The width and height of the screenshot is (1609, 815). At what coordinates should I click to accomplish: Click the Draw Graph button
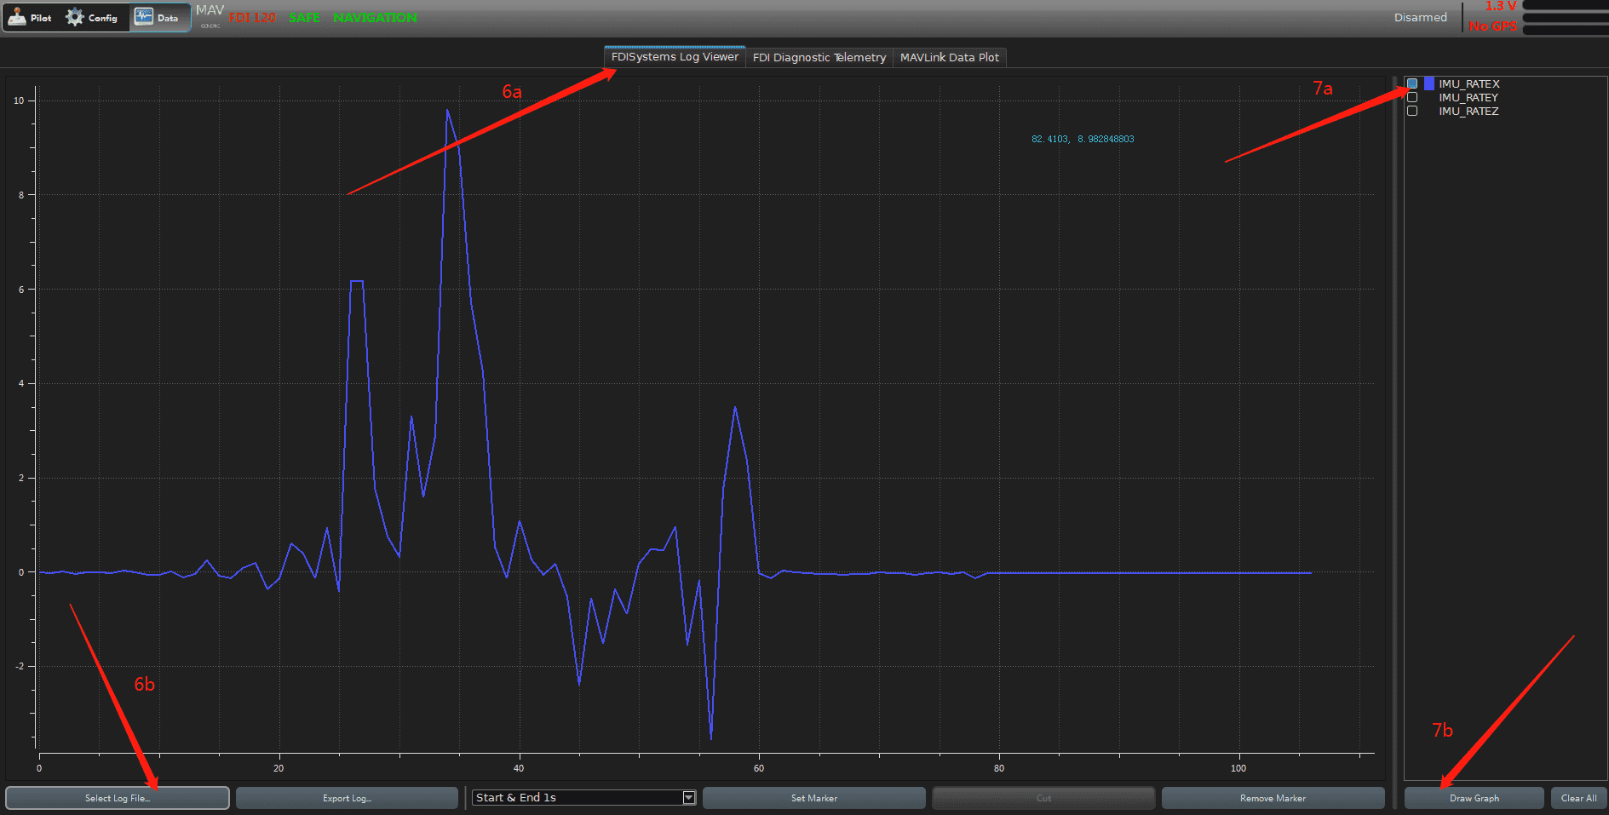(x=1474, y=798)
